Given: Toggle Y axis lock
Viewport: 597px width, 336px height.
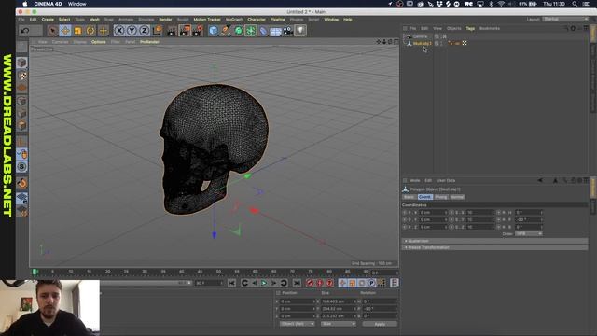Looking at the screenshot, I should coord(132,31).
